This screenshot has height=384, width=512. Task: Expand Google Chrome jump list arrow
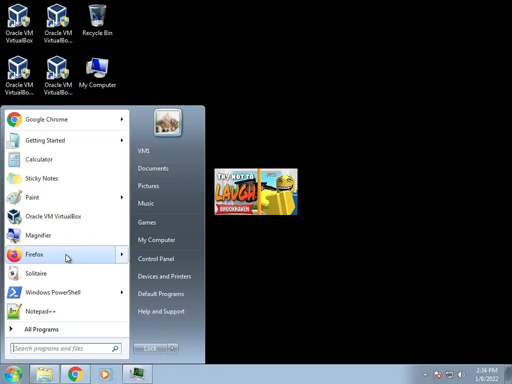(122, 119)
